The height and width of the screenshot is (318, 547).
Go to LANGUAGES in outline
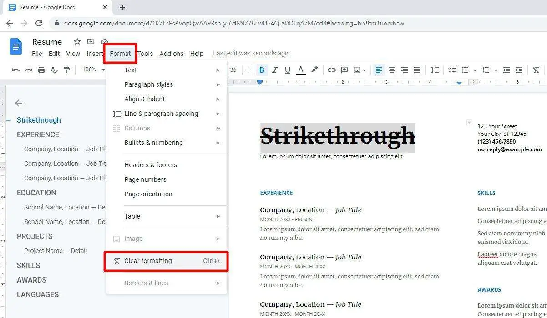pos(38,294)
